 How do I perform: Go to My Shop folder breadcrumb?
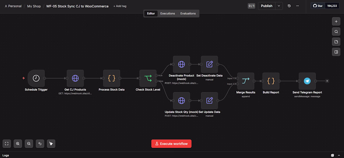pyautogui.click(x=34, y=6)
